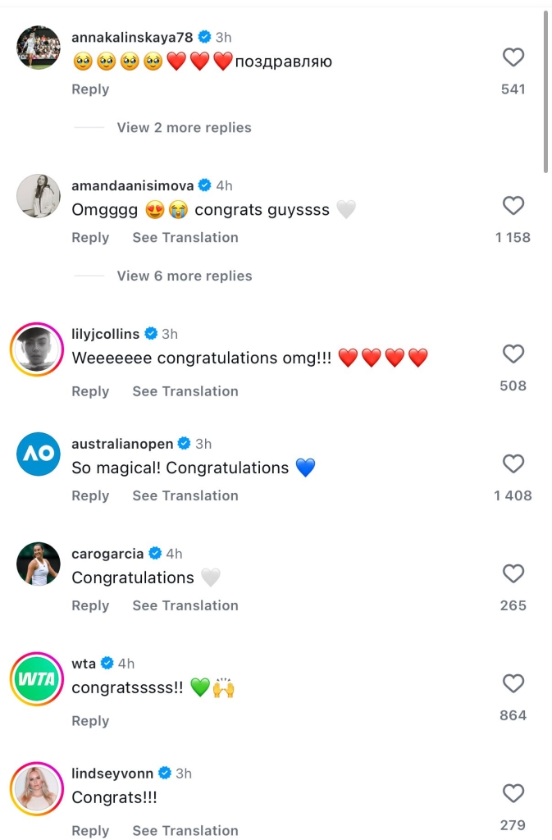
Task: Tap heart icon beside lindseyvonn's comment
Action: click(513, 794)
